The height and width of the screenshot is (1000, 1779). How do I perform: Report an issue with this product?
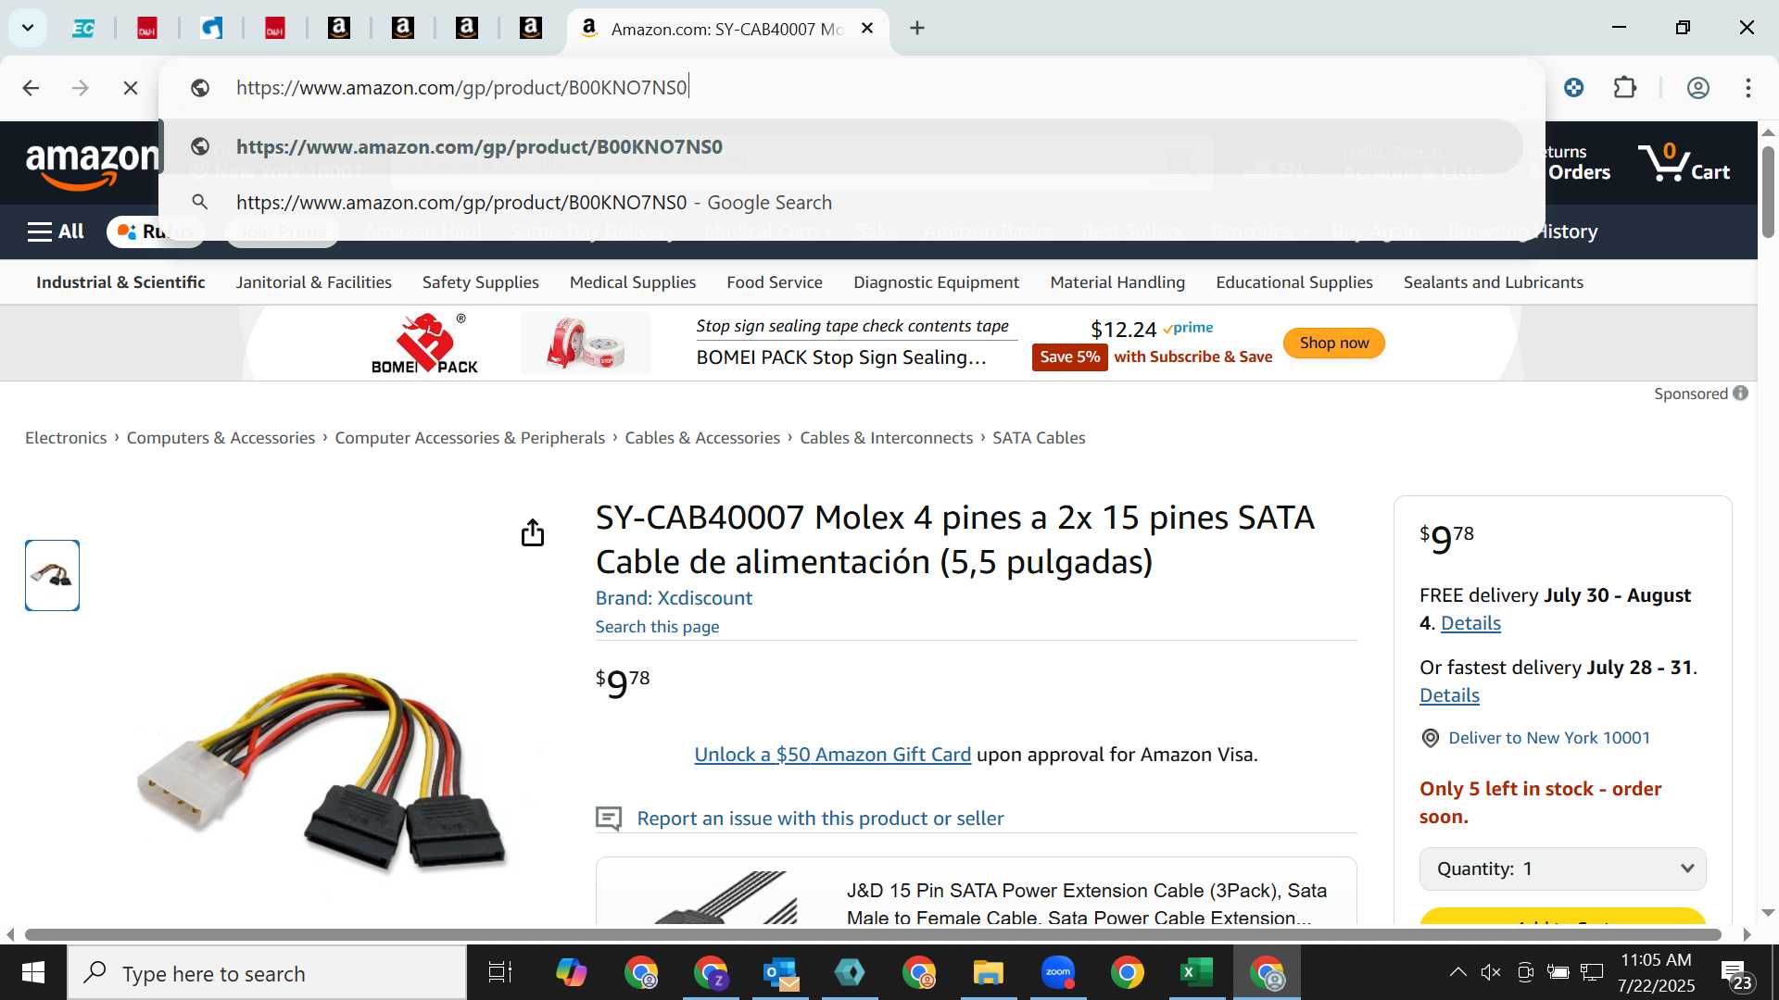click(820, 819)
